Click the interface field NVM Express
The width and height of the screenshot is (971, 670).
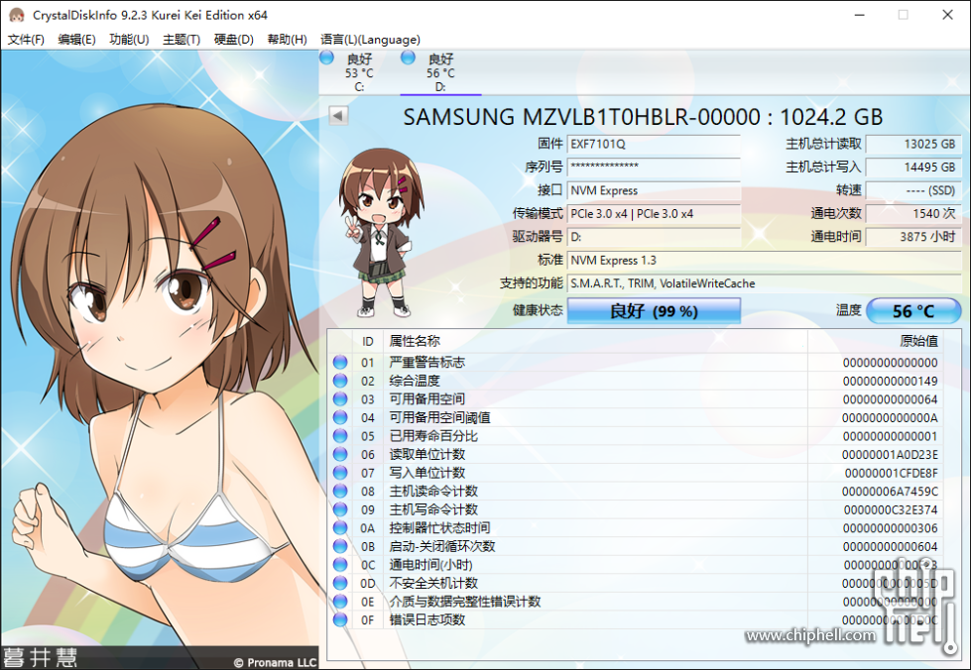(654, 190)
